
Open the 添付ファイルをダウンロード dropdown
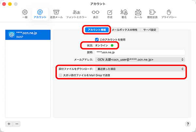click(x=139, y=69)
